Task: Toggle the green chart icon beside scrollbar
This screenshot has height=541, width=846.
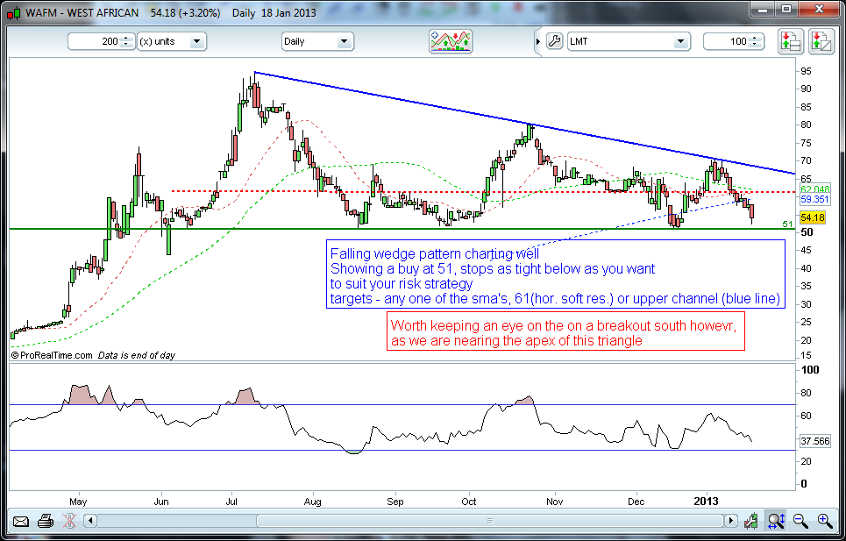Action: point(751,522)
